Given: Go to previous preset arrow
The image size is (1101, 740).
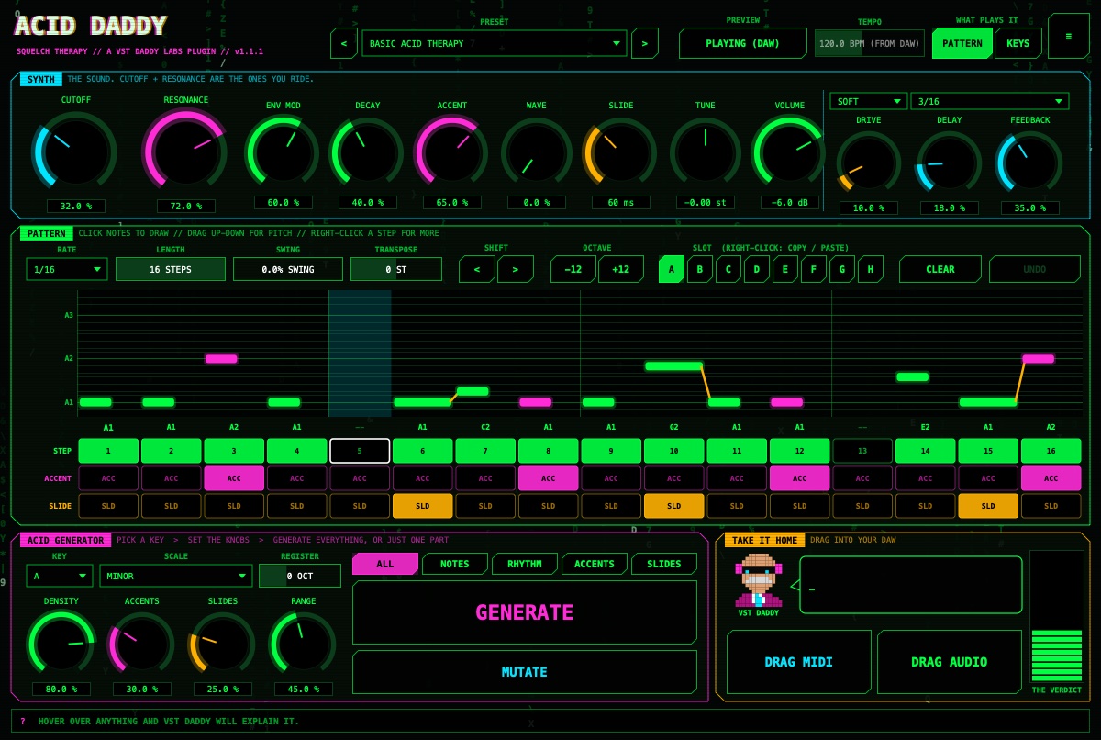Looking at the screenshot, I should 343,43.
